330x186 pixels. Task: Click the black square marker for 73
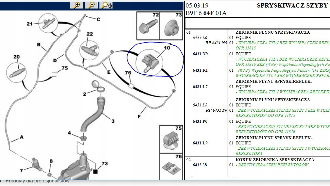[x=96, y=171]
